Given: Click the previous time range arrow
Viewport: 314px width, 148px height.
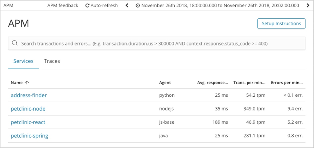Looking at the screenshot, I should click(x=127, y=5).
